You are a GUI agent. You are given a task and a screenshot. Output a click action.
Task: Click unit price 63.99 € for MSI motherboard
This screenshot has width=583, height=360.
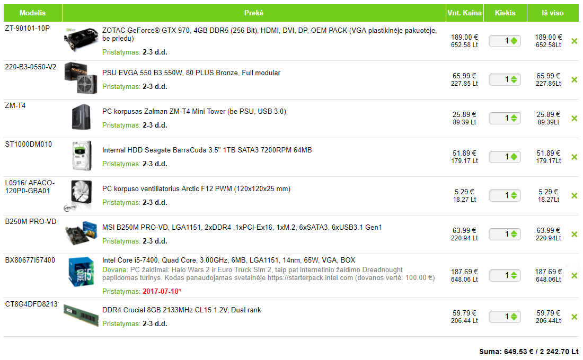click(464, 230)
